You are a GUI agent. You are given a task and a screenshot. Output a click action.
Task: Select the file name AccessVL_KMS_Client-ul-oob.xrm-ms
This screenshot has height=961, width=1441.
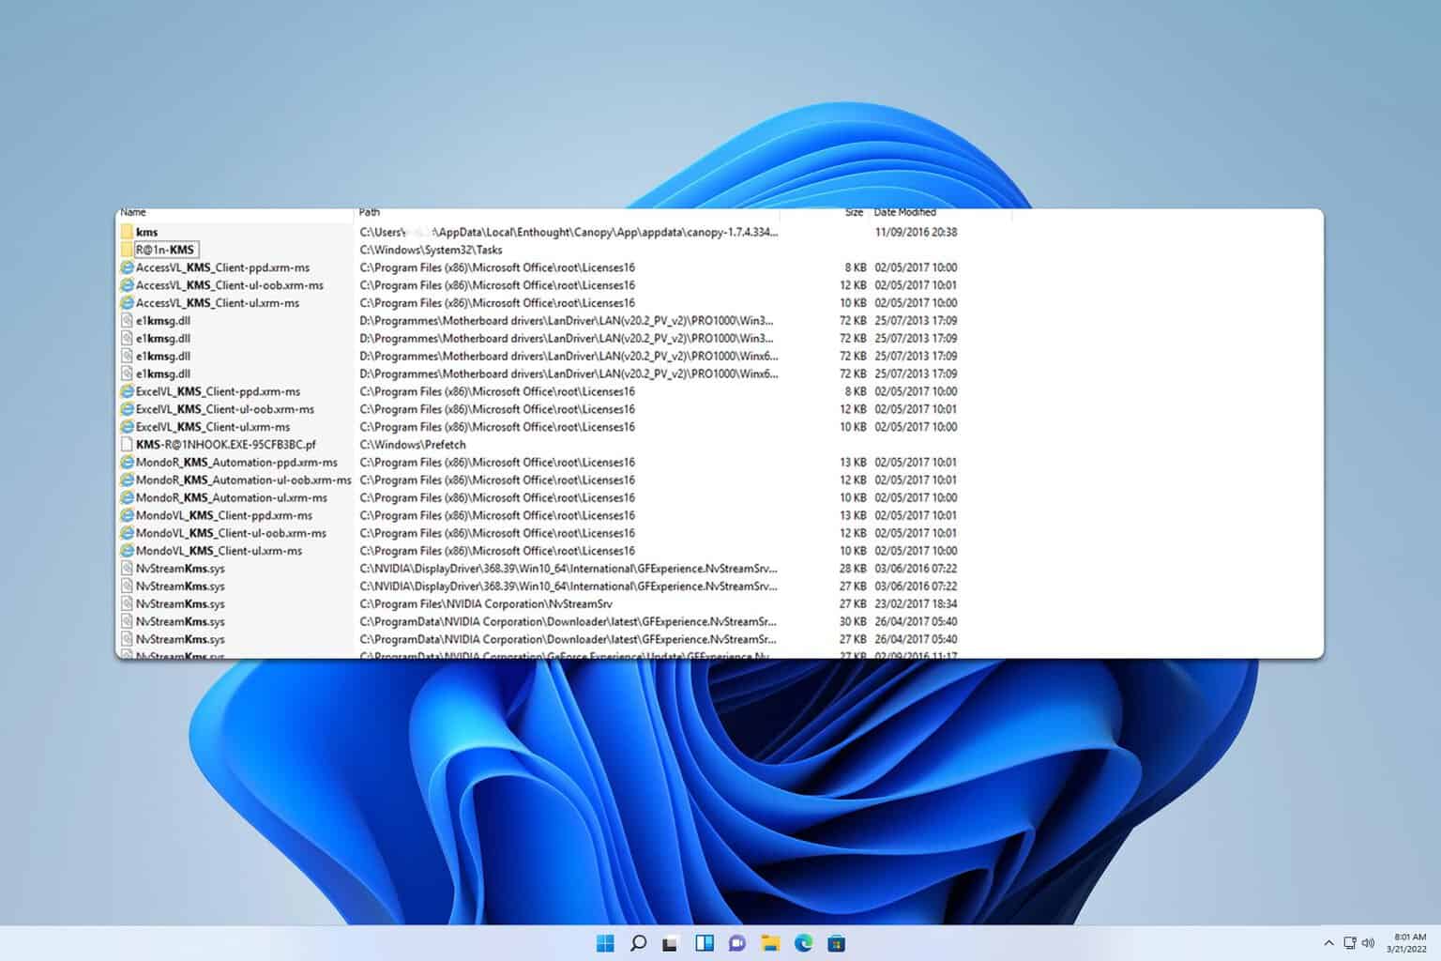(x=230, y=285)
